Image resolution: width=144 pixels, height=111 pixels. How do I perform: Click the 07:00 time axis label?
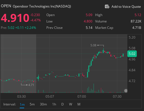pyautogui.click(x=82, y=97)
